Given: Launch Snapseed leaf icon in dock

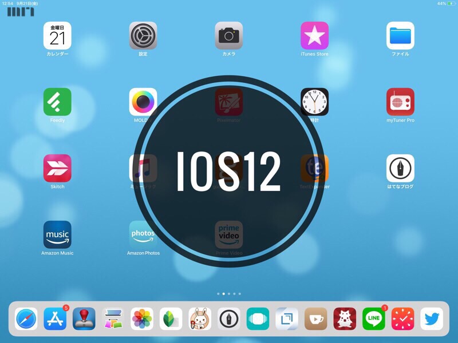Looking at the screenshot, I should point(171,319).
